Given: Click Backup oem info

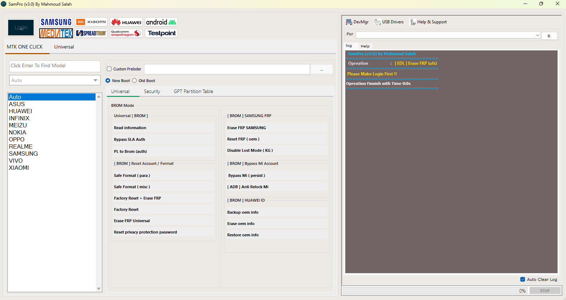Looking at the screenshot, I should click(277, 212).
